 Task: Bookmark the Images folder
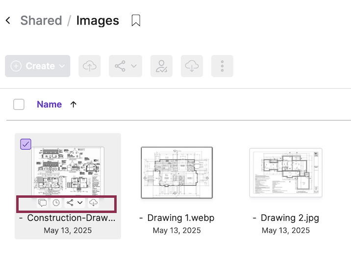point(136,21)
